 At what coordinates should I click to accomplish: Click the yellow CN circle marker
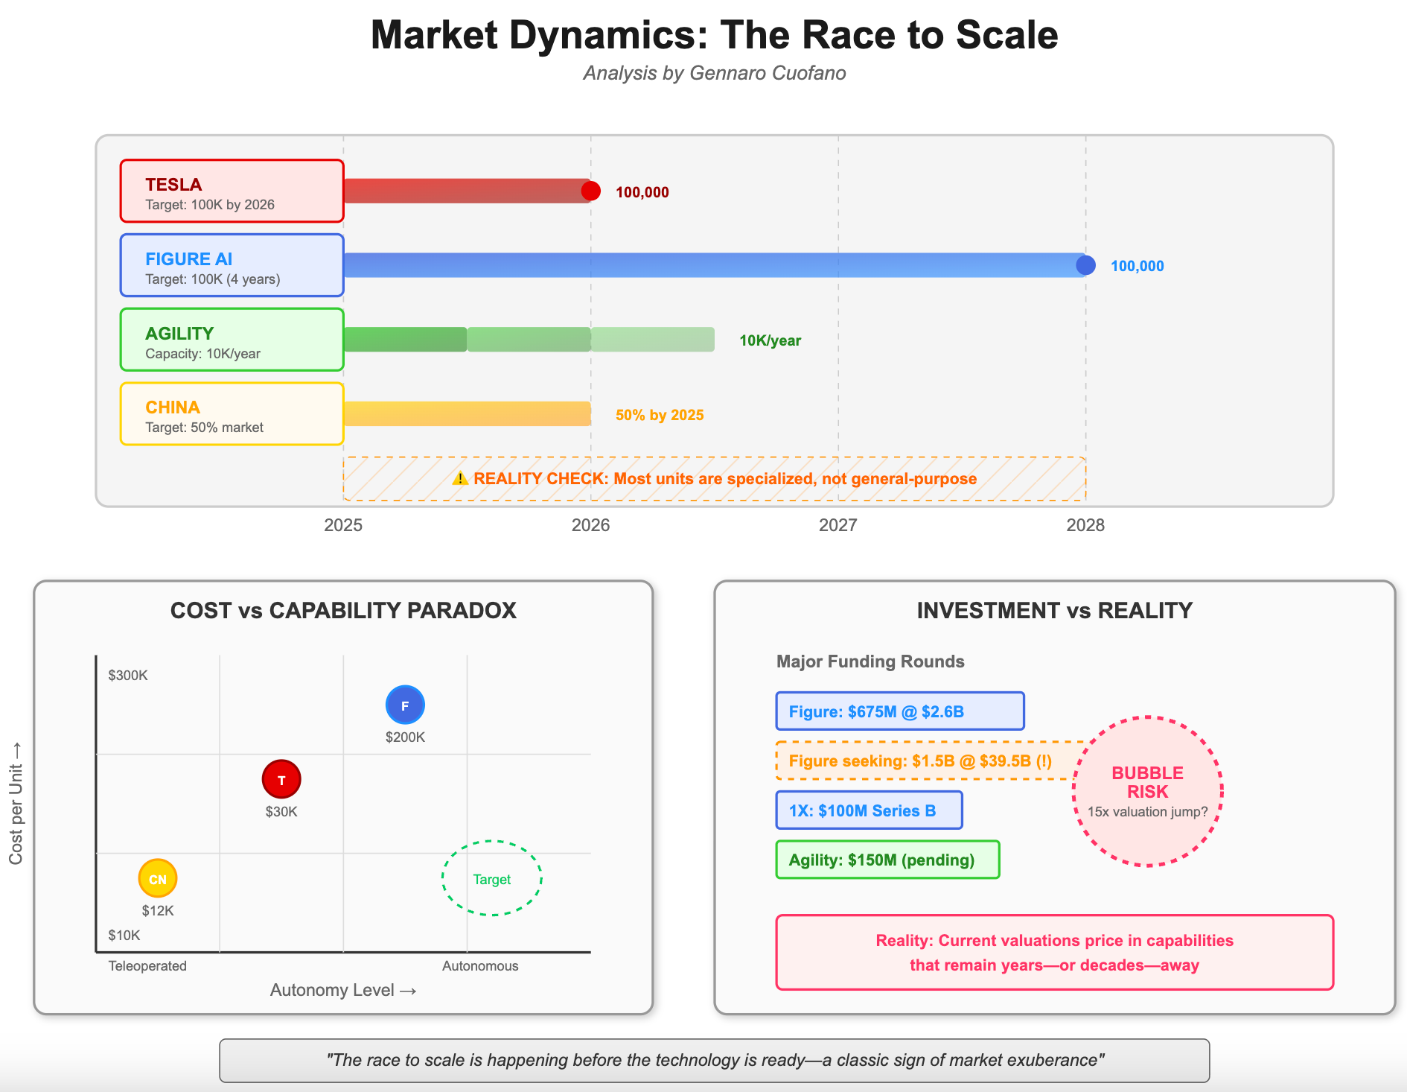pyautogui.click(x=158, y=878)
